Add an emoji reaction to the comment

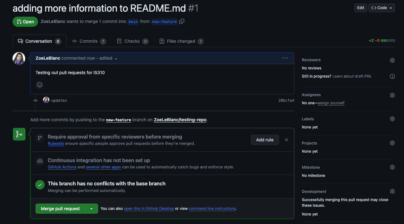[40, 85]
